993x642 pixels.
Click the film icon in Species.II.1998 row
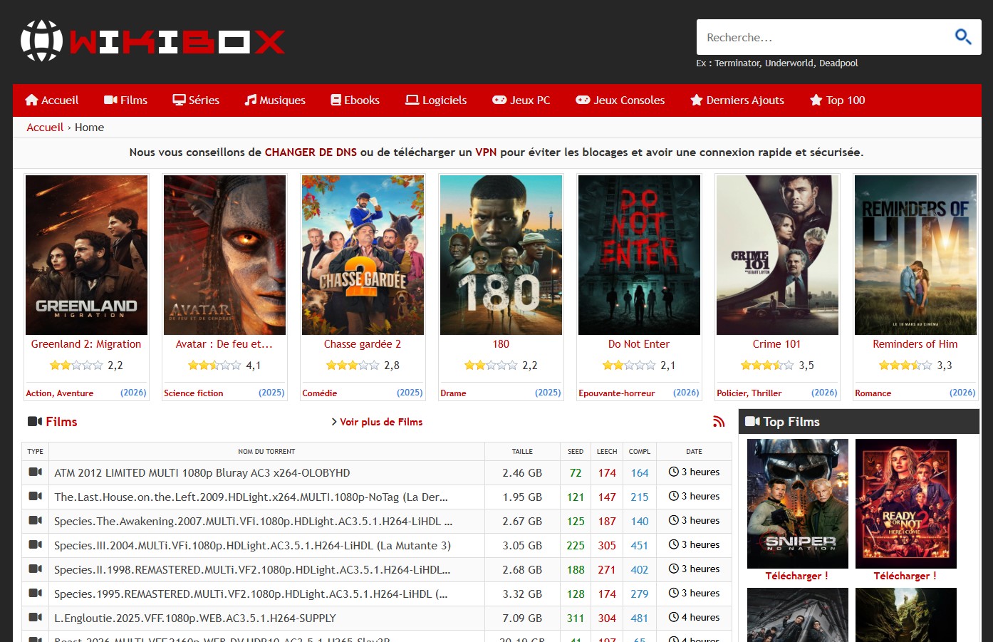pyautogui.click(x=35, y=569)
